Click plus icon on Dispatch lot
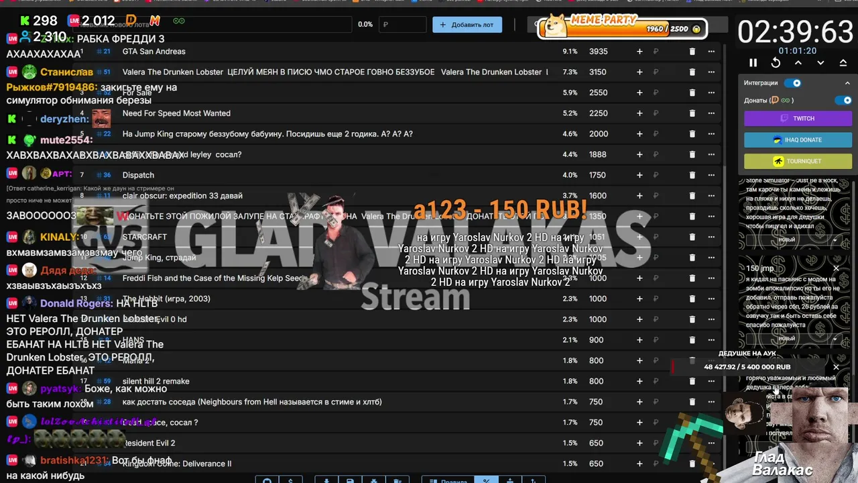858x483 pixels. 639,175
